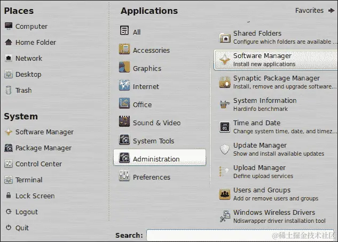This screenshot has width=338, height=242.
Task: Click the Windows Wireless Drivers icon
Action: [225, 216]
